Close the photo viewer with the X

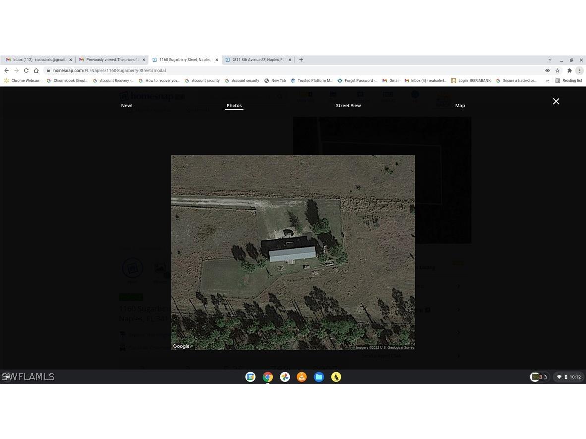[x=556, y=101]
